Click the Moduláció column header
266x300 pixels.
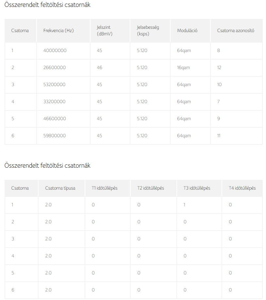pos(187,30)
